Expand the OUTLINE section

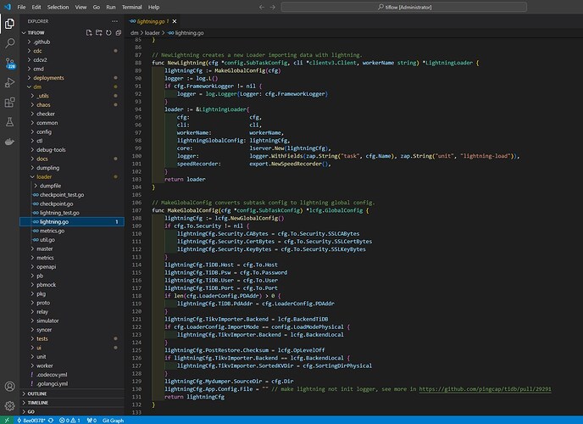click(x=37, y=393)
